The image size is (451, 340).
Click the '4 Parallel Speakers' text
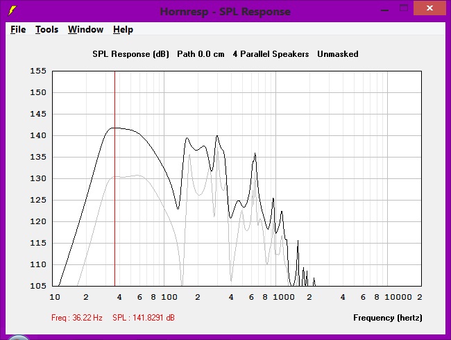pyautogui.click(x=271, y=54)
